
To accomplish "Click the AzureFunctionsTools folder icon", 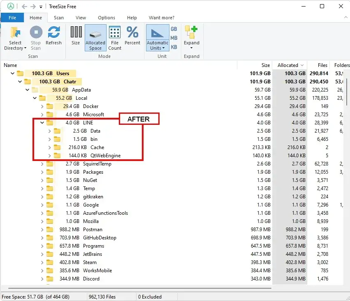I will pyautogui.click(x=50, y=213).
